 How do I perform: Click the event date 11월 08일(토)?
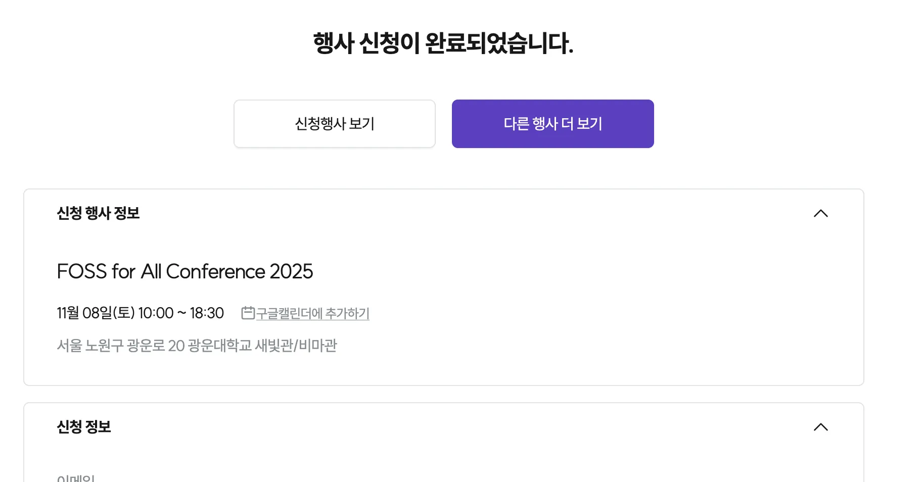click(96, 313)
